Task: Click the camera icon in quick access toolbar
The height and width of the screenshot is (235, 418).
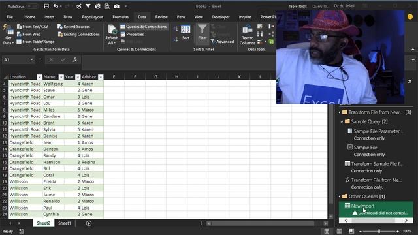Action: (116, 6)
